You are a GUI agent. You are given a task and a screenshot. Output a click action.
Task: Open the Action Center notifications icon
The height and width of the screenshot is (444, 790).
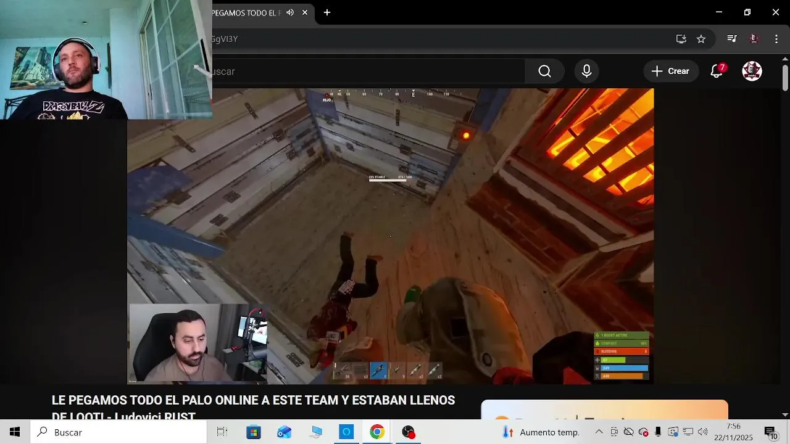click(771, 432)
